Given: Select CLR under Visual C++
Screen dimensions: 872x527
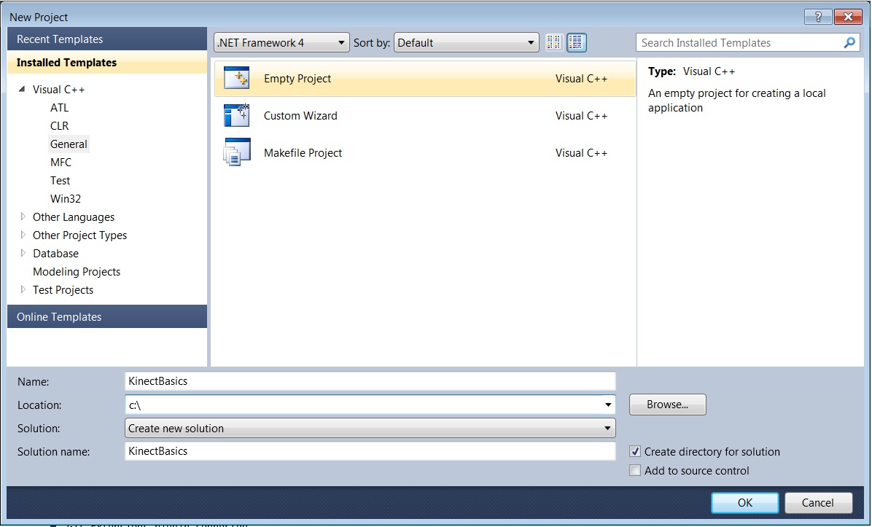Looking at the screenshot, I should pos(60,125).
